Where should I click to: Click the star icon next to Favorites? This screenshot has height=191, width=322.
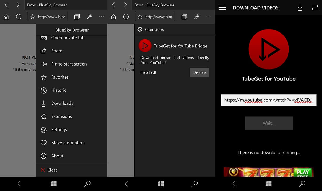pyautogui.click(x=44, y=77)
